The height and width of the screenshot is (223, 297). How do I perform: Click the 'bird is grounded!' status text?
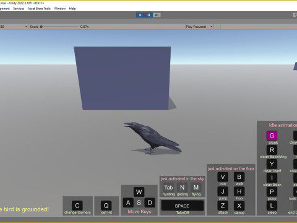click(x=26, y=209)
